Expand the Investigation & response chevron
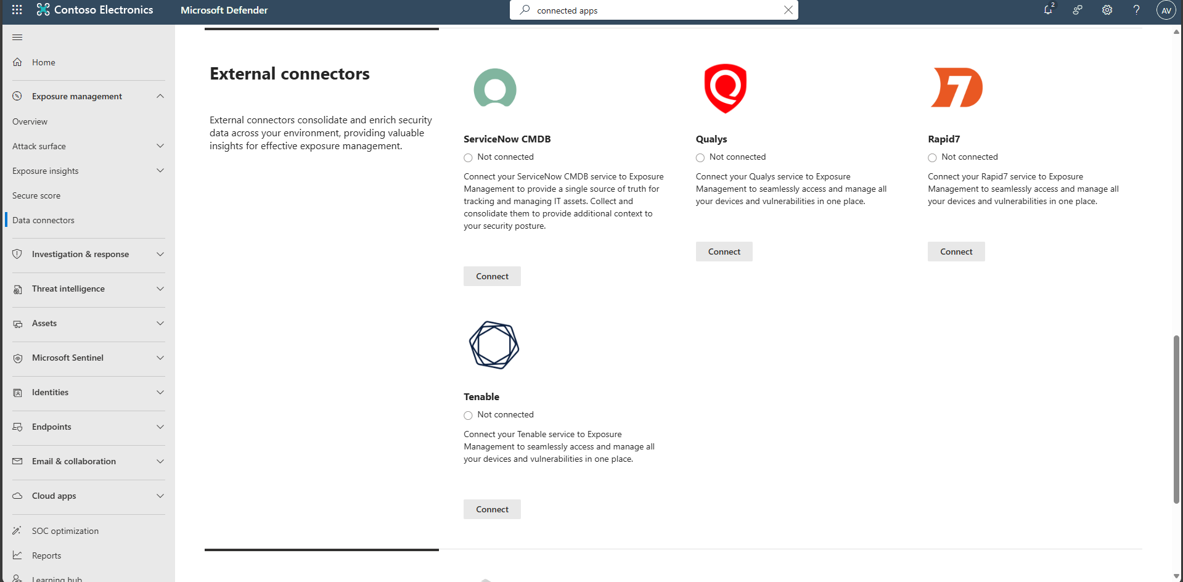This screenshot has height=582, width=1183. point(160,254)
